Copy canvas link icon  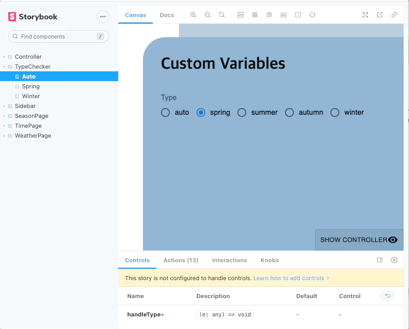pyautogui.click(x=394, y=15)
